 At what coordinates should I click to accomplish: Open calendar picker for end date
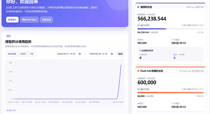112,54
